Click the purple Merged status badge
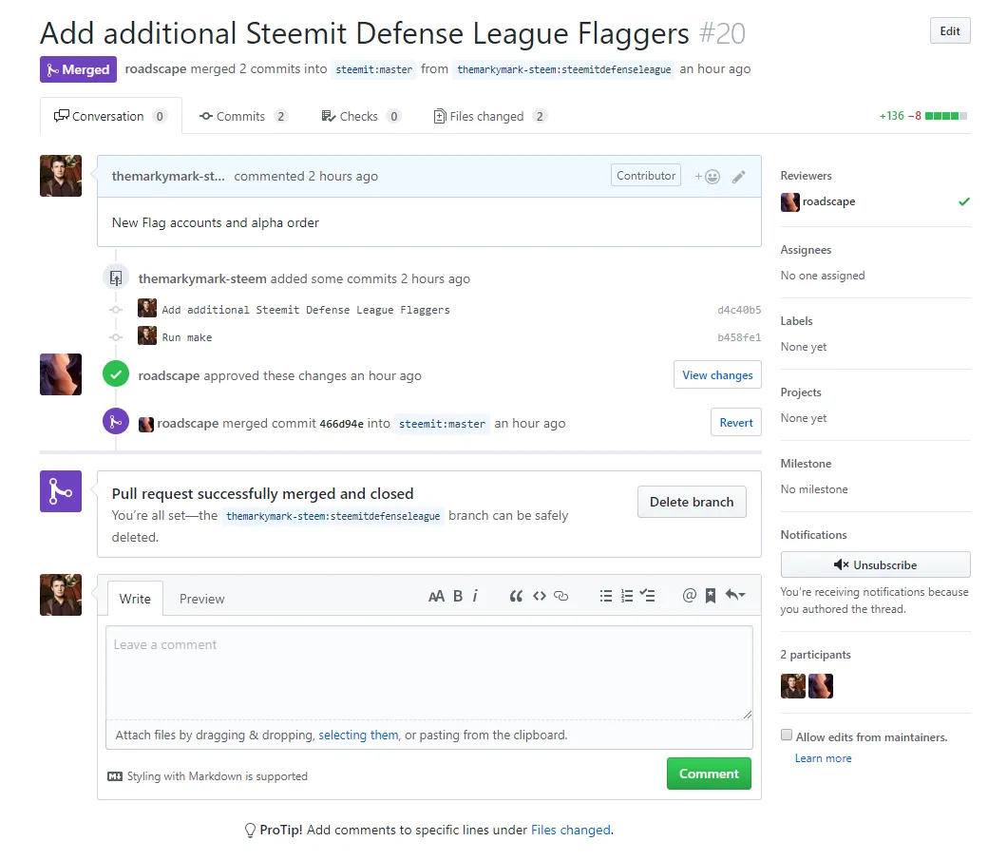The height and width of the screenshot is (860, 1007). (78, 69)
